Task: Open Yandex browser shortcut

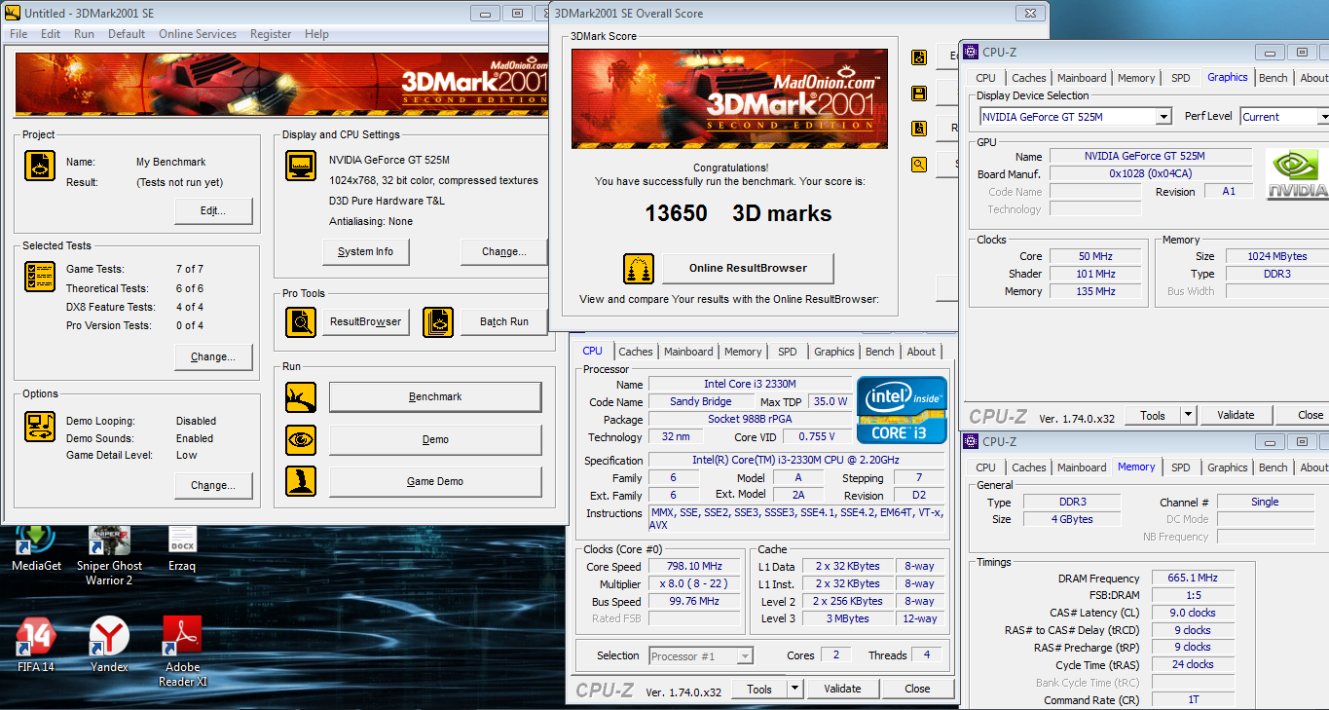Action: [x=109, y=646]
